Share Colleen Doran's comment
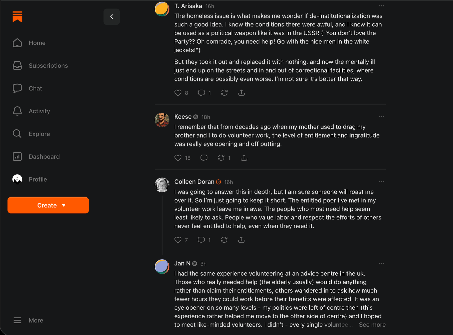This screenshot has height=335, width=453. click(x=241, y=240)
